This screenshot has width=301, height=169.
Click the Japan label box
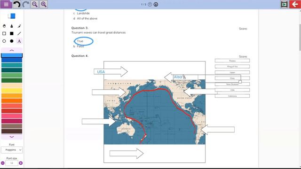point(232,72)
